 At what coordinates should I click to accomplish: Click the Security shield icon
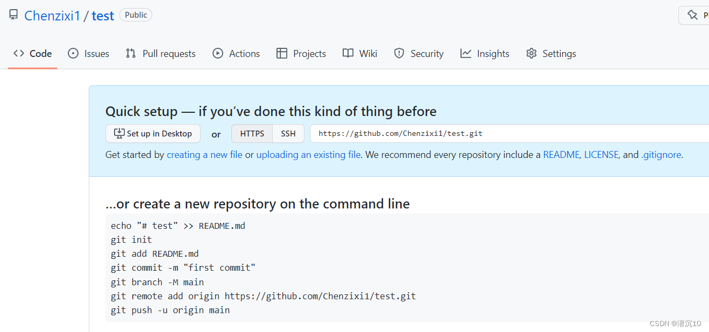click(399, 53)
